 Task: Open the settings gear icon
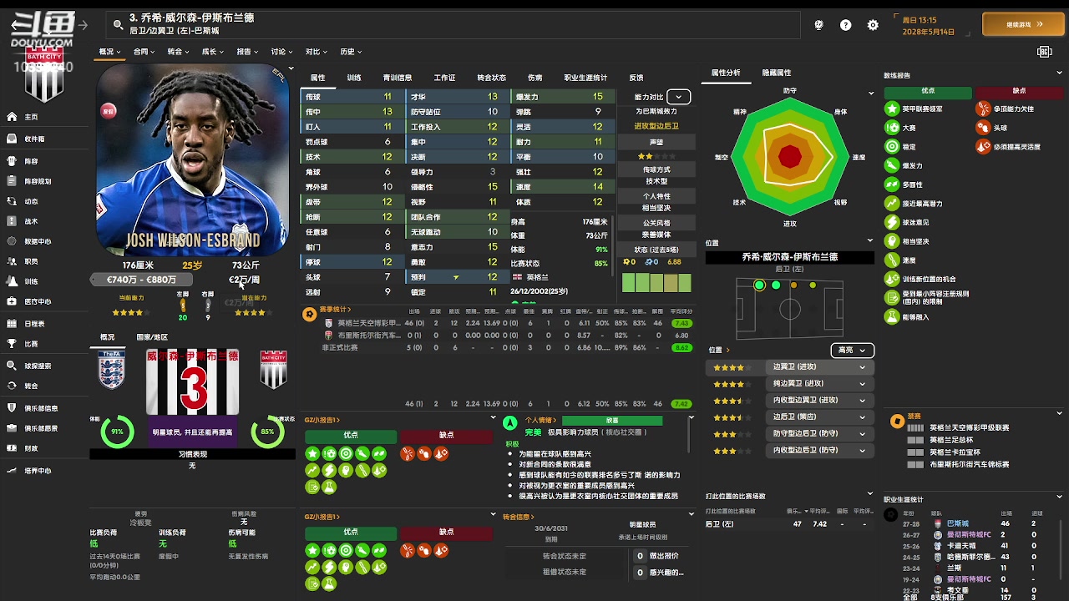click(x=873, y=25)
